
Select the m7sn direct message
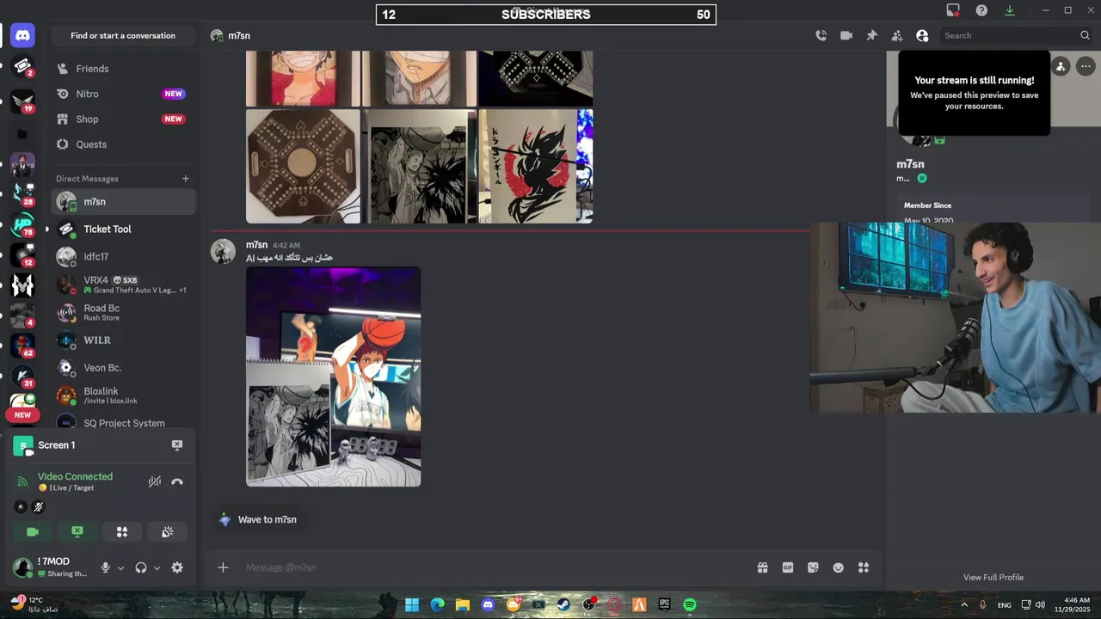tap(123, 202)
